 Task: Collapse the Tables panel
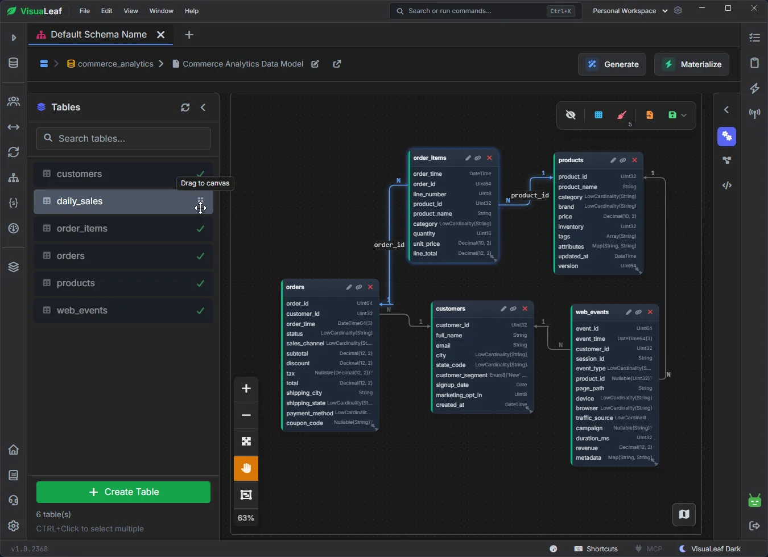tap(203, 108)
